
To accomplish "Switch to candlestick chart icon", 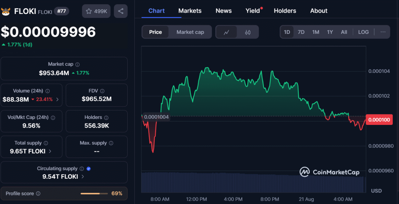I will 247,32.
